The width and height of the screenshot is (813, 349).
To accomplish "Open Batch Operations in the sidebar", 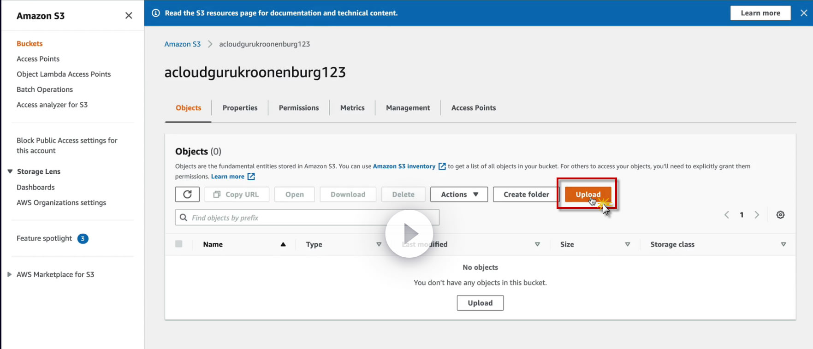I will click(45, 89).
